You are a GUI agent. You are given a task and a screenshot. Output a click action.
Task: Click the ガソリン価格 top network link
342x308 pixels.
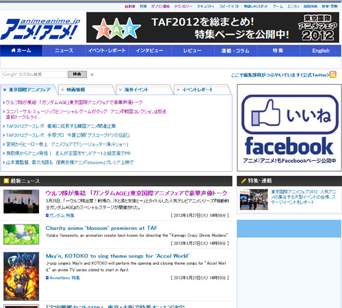coord(161,6)
